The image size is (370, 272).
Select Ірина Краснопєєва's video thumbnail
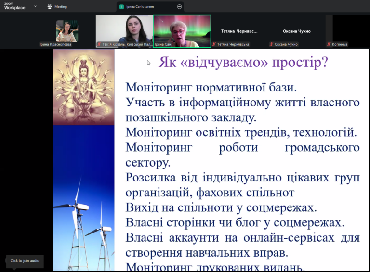[67, 31]
